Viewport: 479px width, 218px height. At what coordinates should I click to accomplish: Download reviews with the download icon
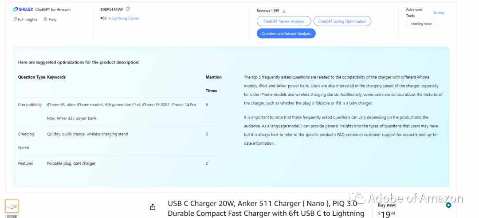pyautogui.click(x=284, y=11)
